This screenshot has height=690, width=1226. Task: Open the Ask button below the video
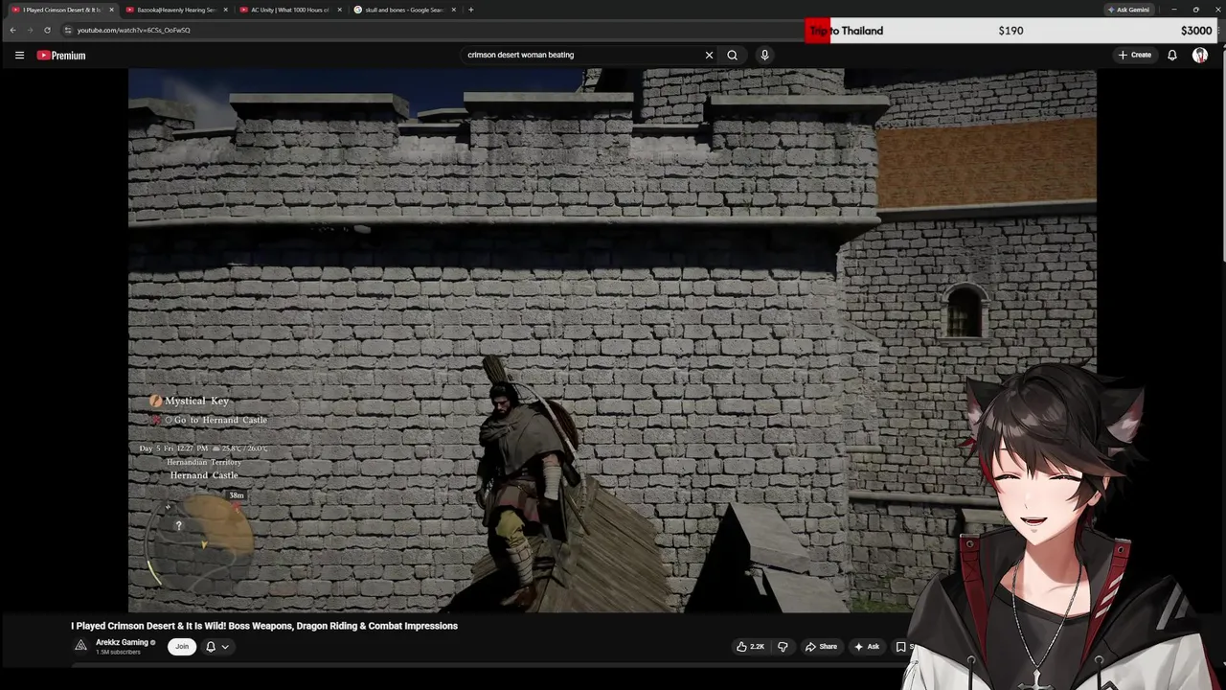[867, 647]
